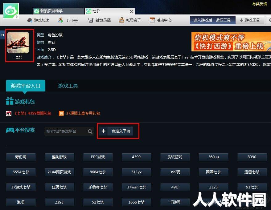Open 游戏加速 game acceleration tool
The width and height of the screenshot is (271, 210).
pyautogui.click(x=38, y=20)
